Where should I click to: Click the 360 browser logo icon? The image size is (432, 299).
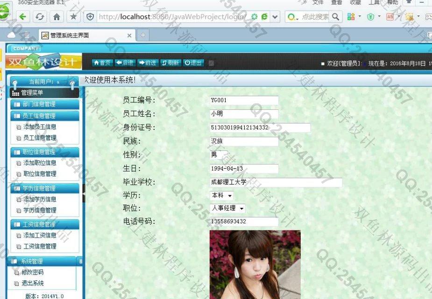pos(4,12)
